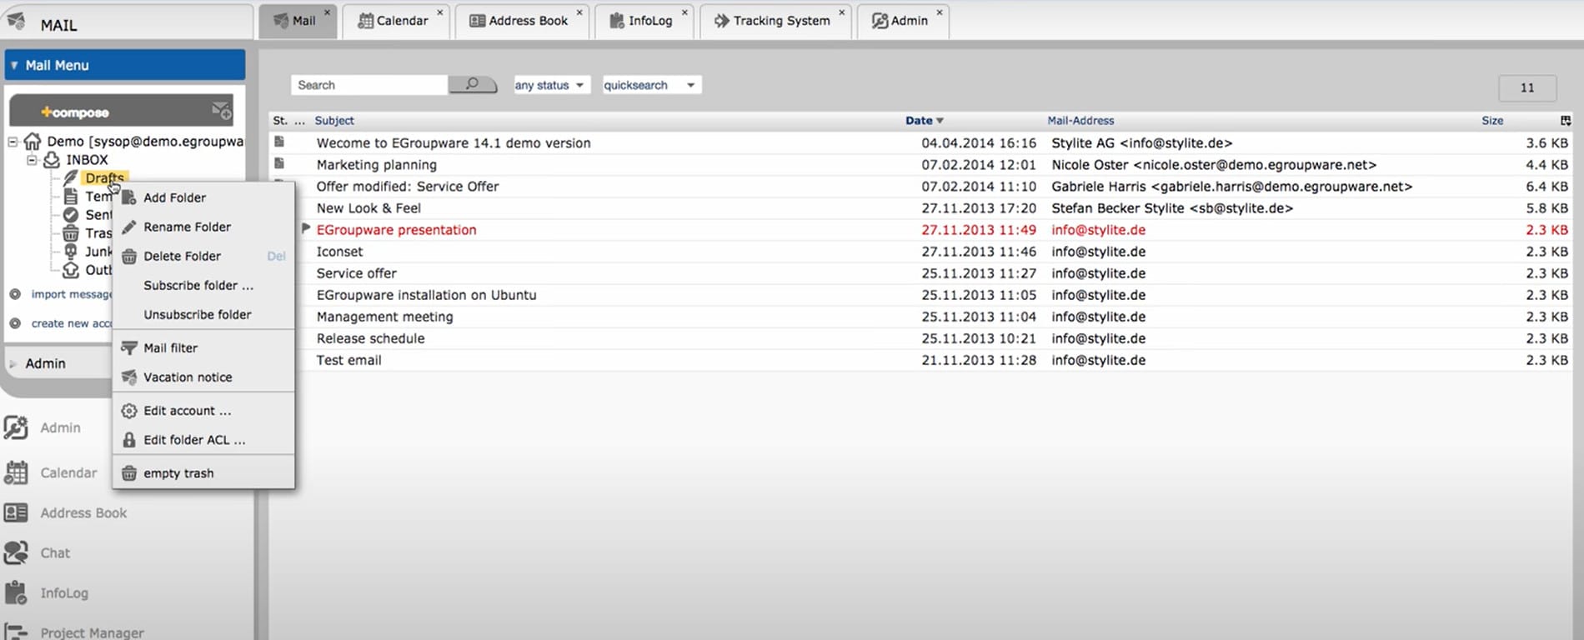Viewport: 1584px width, 640px height.
Task: Switch to the Calendar tab
Action: (395, 21)
